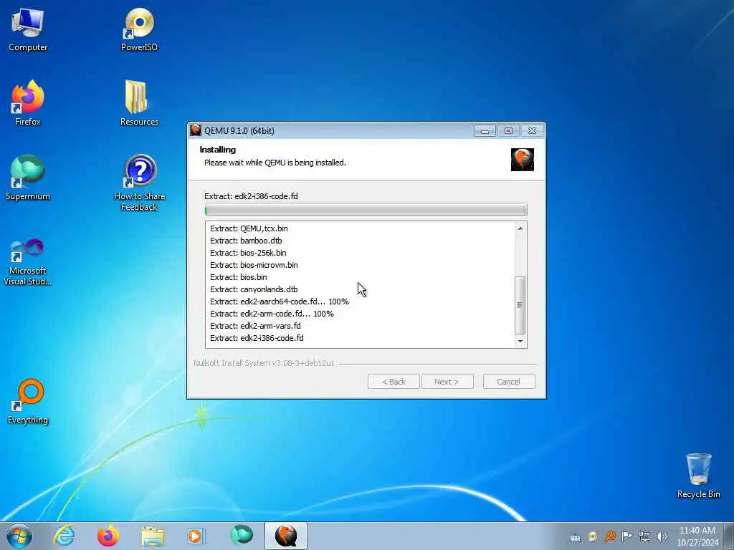The height and width of the screenshot is (550, 734).
Task: Select the edk2-aarch64-code.fd 100% log line
Action: coord(280,301)
